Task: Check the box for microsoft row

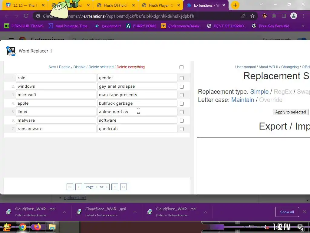Action: point(182,95)
